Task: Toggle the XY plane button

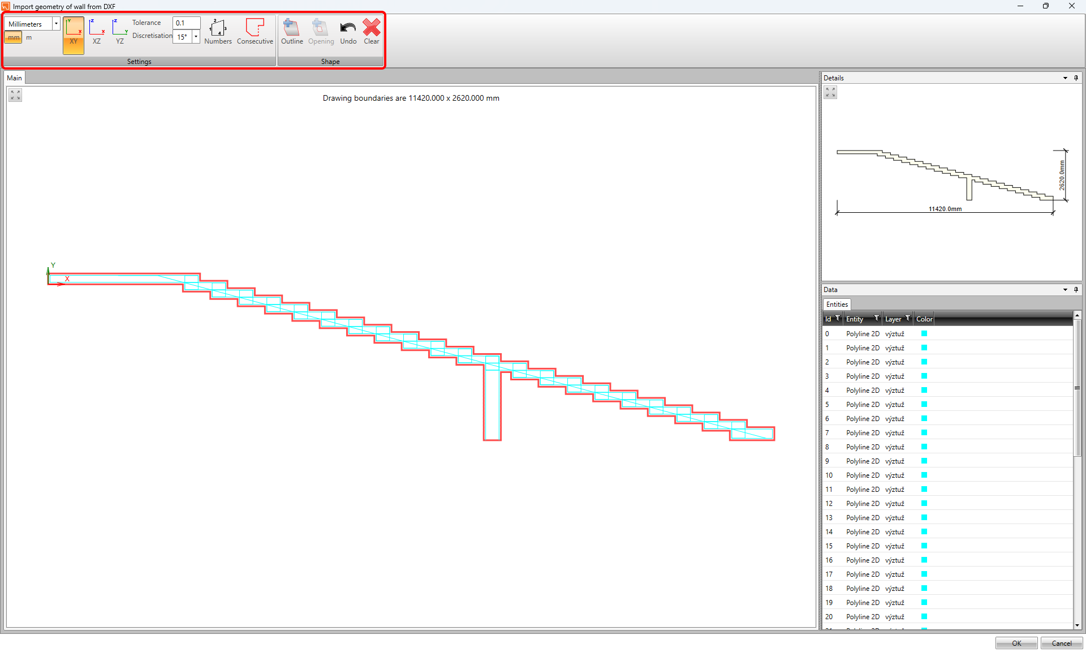Action: 74,35
